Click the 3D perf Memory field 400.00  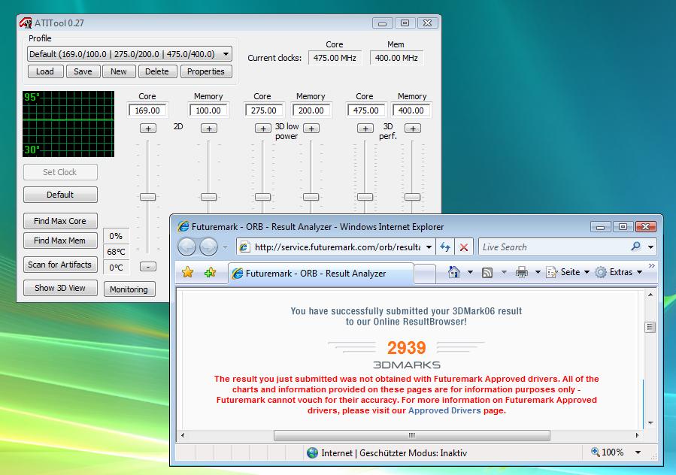pyautogui.click(x=411, y=110)
